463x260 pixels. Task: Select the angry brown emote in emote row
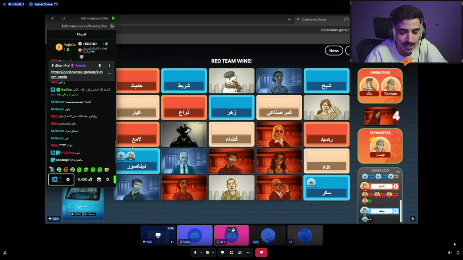tap(66, 170)
